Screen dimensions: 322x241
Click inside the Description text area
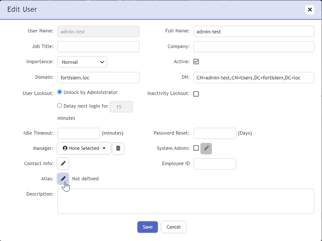point(185,201)
